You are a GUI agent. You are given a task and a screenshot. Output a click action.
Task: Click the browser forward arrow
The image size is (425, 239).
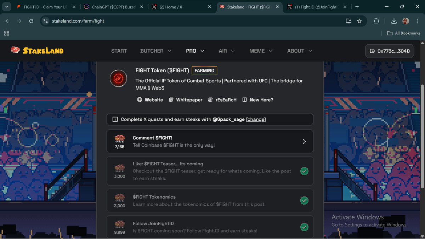[19, 21]
